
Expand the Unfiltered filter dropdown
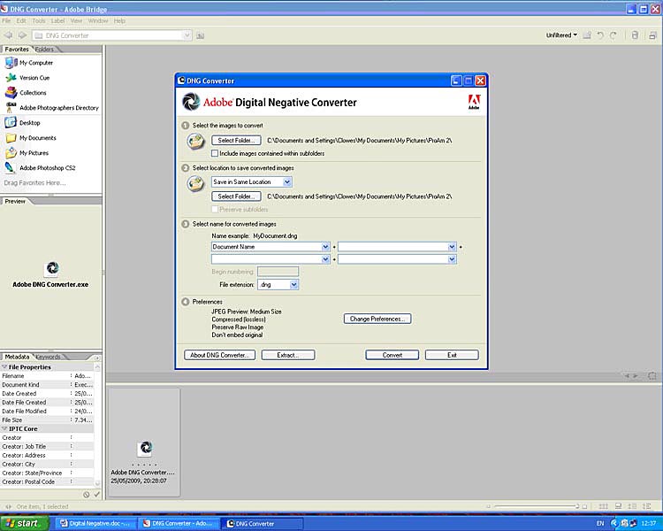point(561,35)
